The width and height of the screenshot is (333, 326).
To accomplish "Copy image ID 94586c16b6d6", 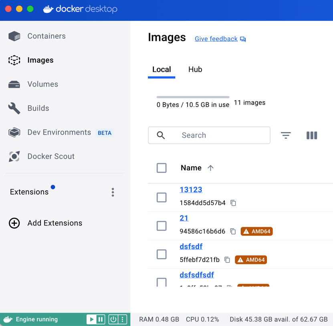I will (233, 231).
